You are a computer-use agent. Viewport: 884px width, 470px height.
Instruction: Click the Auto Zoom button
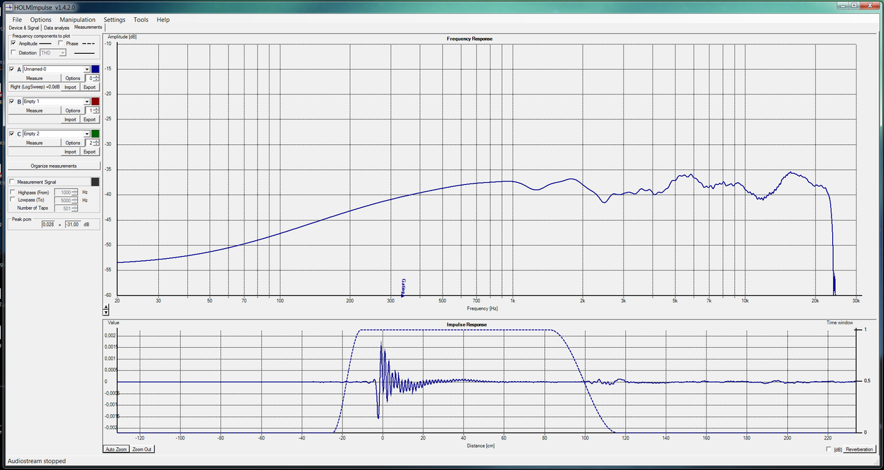[x=115, y=449]
